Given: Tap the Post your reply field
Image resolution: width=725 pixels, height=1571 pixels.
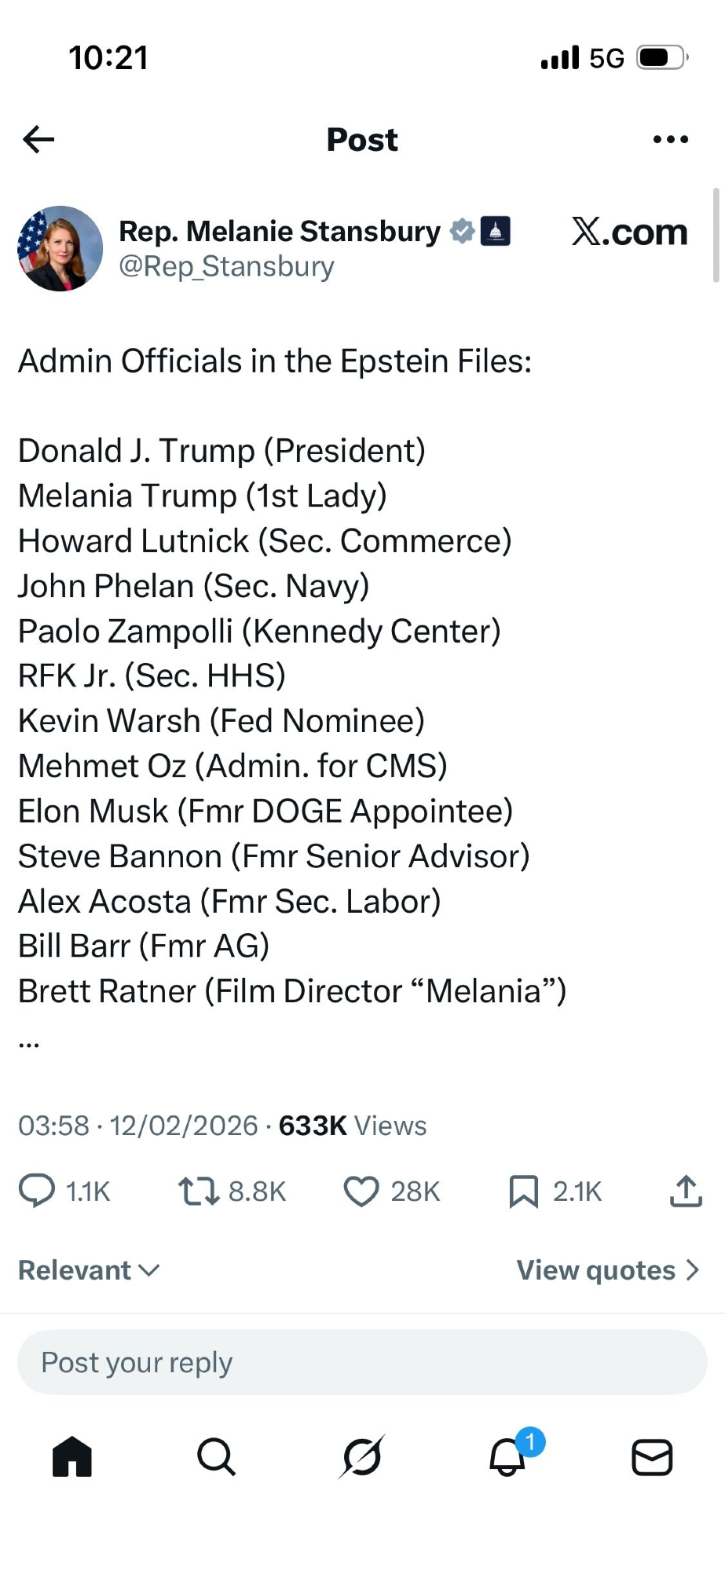Looking at the screenshot, I should [x=362, y=1362].
